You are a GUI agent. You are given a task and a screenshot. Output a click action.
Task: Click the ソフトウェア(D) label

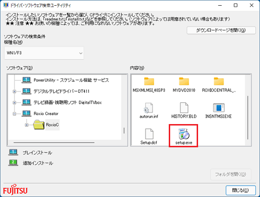(19, 68)
